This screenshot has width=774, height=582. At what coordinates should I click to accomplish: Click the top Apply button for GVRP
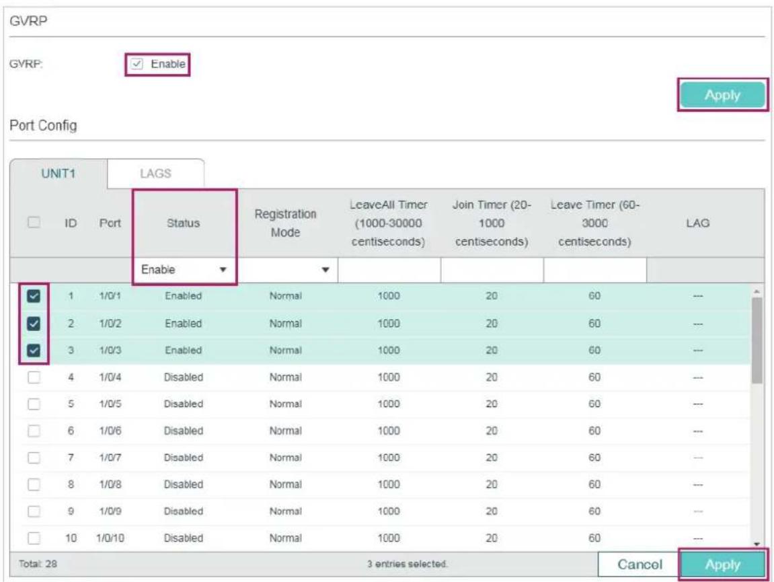pyautogui.click(x=722, y=95)
